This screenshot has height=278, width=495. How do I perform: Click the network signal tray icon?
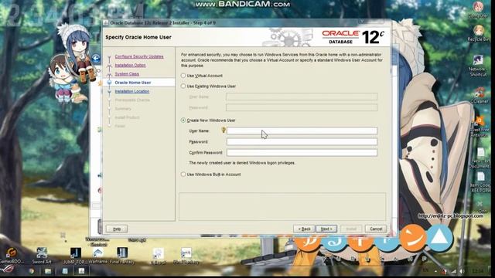tap(454, 271)
